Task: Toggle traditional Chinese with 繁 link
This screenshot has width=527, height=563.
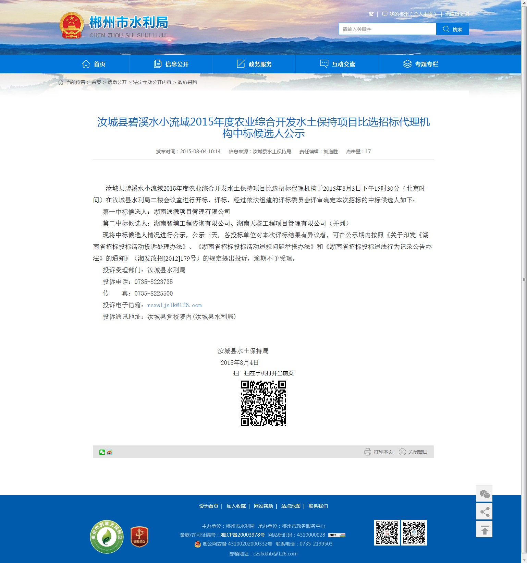Action: (x=371, y=14)
